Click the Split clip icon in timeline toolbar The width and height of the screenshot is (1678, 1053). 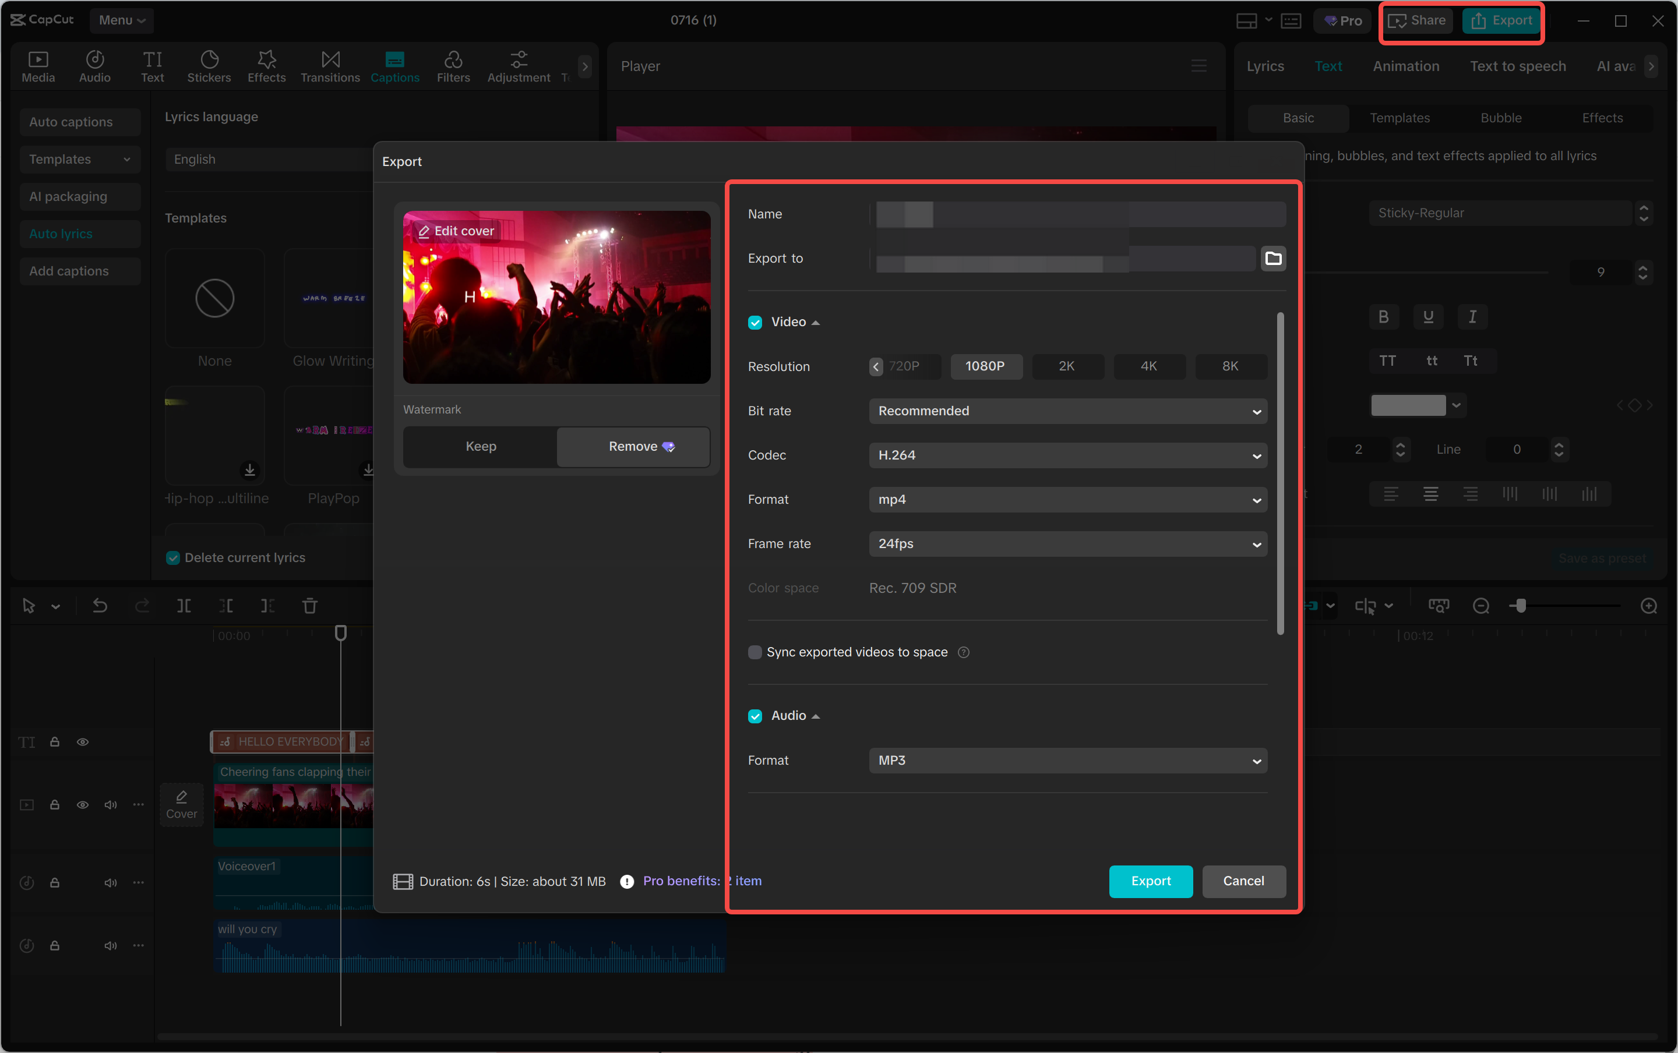click(184, 606)
